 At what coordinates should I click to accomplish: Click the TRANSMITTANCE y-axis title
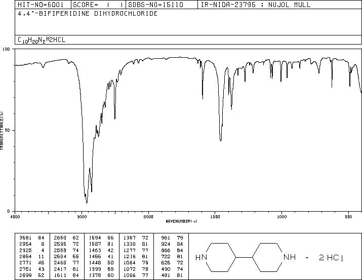(2, 131)
